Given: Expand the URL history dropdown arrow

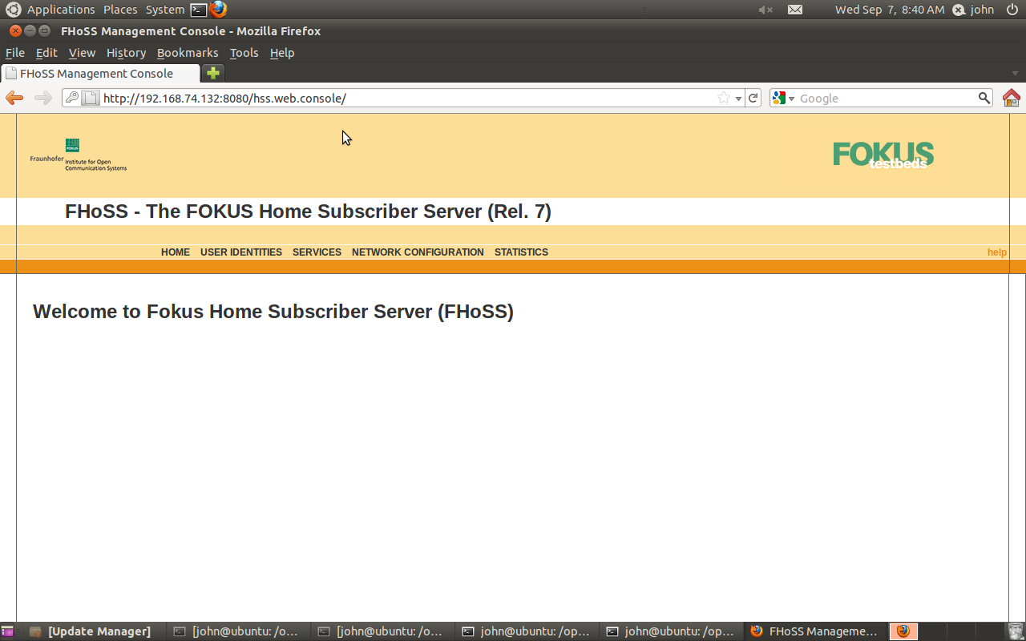Looking at the screenshot, I should (x=738, y=99).
